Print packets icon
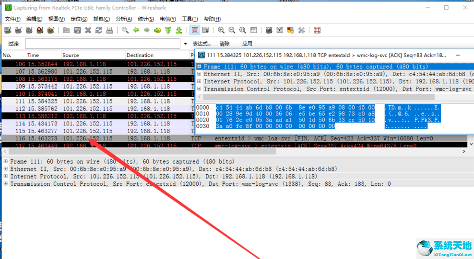 109,30
